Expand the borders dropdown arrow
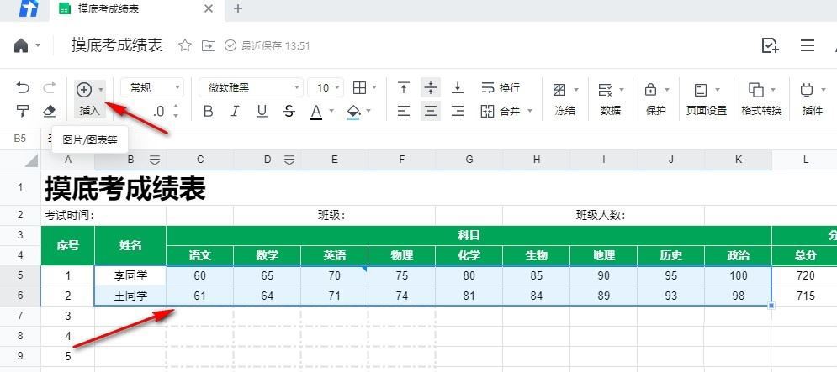837x372 pixels. 374,87
